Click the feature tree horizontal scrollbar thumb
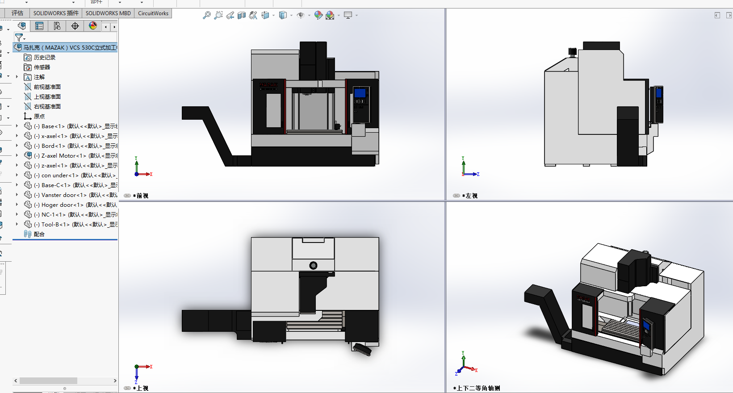 (48, 381)
